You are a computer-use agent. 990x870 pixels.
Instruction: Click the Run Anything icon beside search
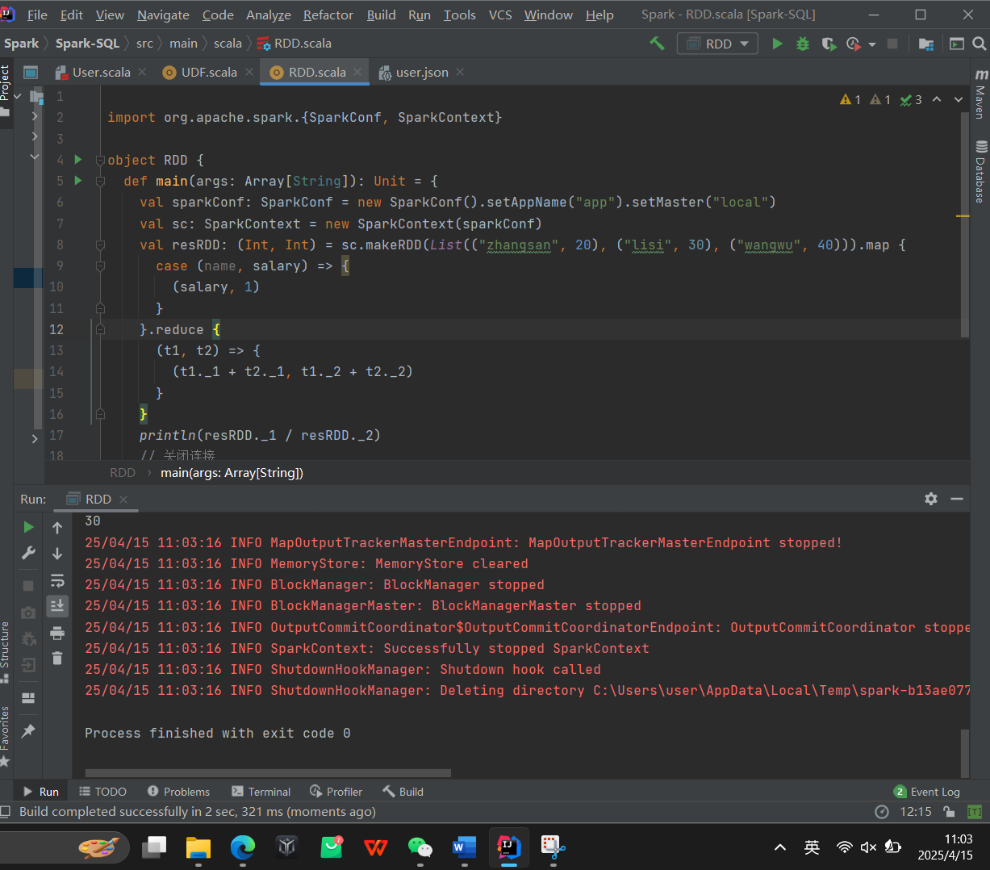point(957,44)
